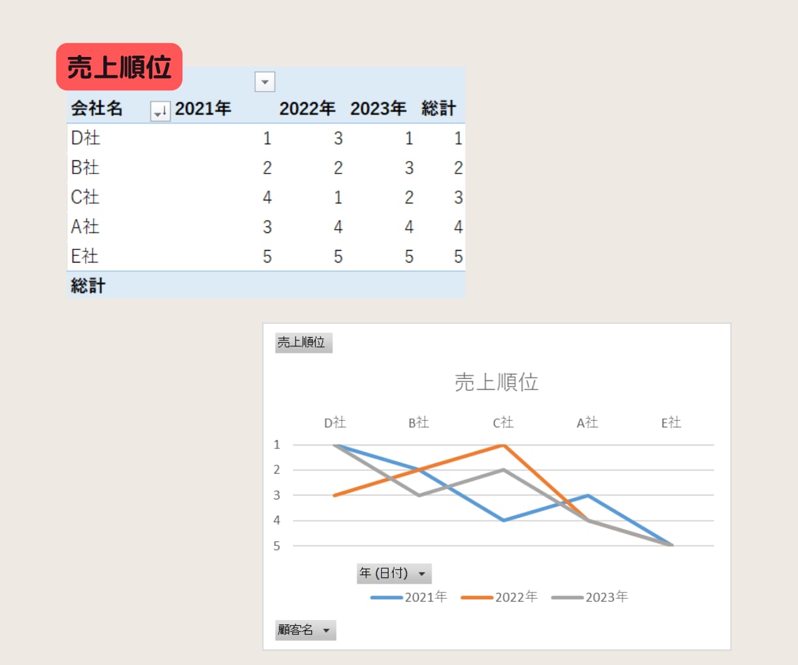The width and height of the screenshot is (798, 665).
Task: Click the value axis label 1 on chart
Action: pyautogui.click(x=277, y=444)
